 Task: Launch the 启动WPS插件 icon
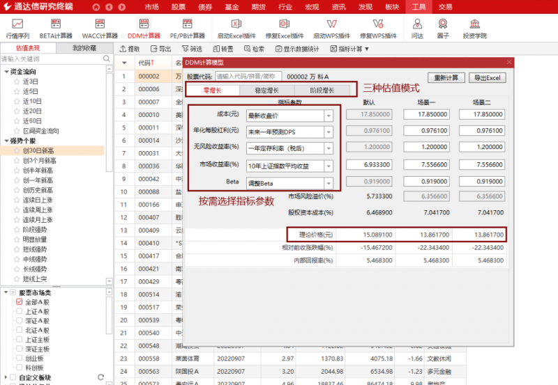point(332,29)
